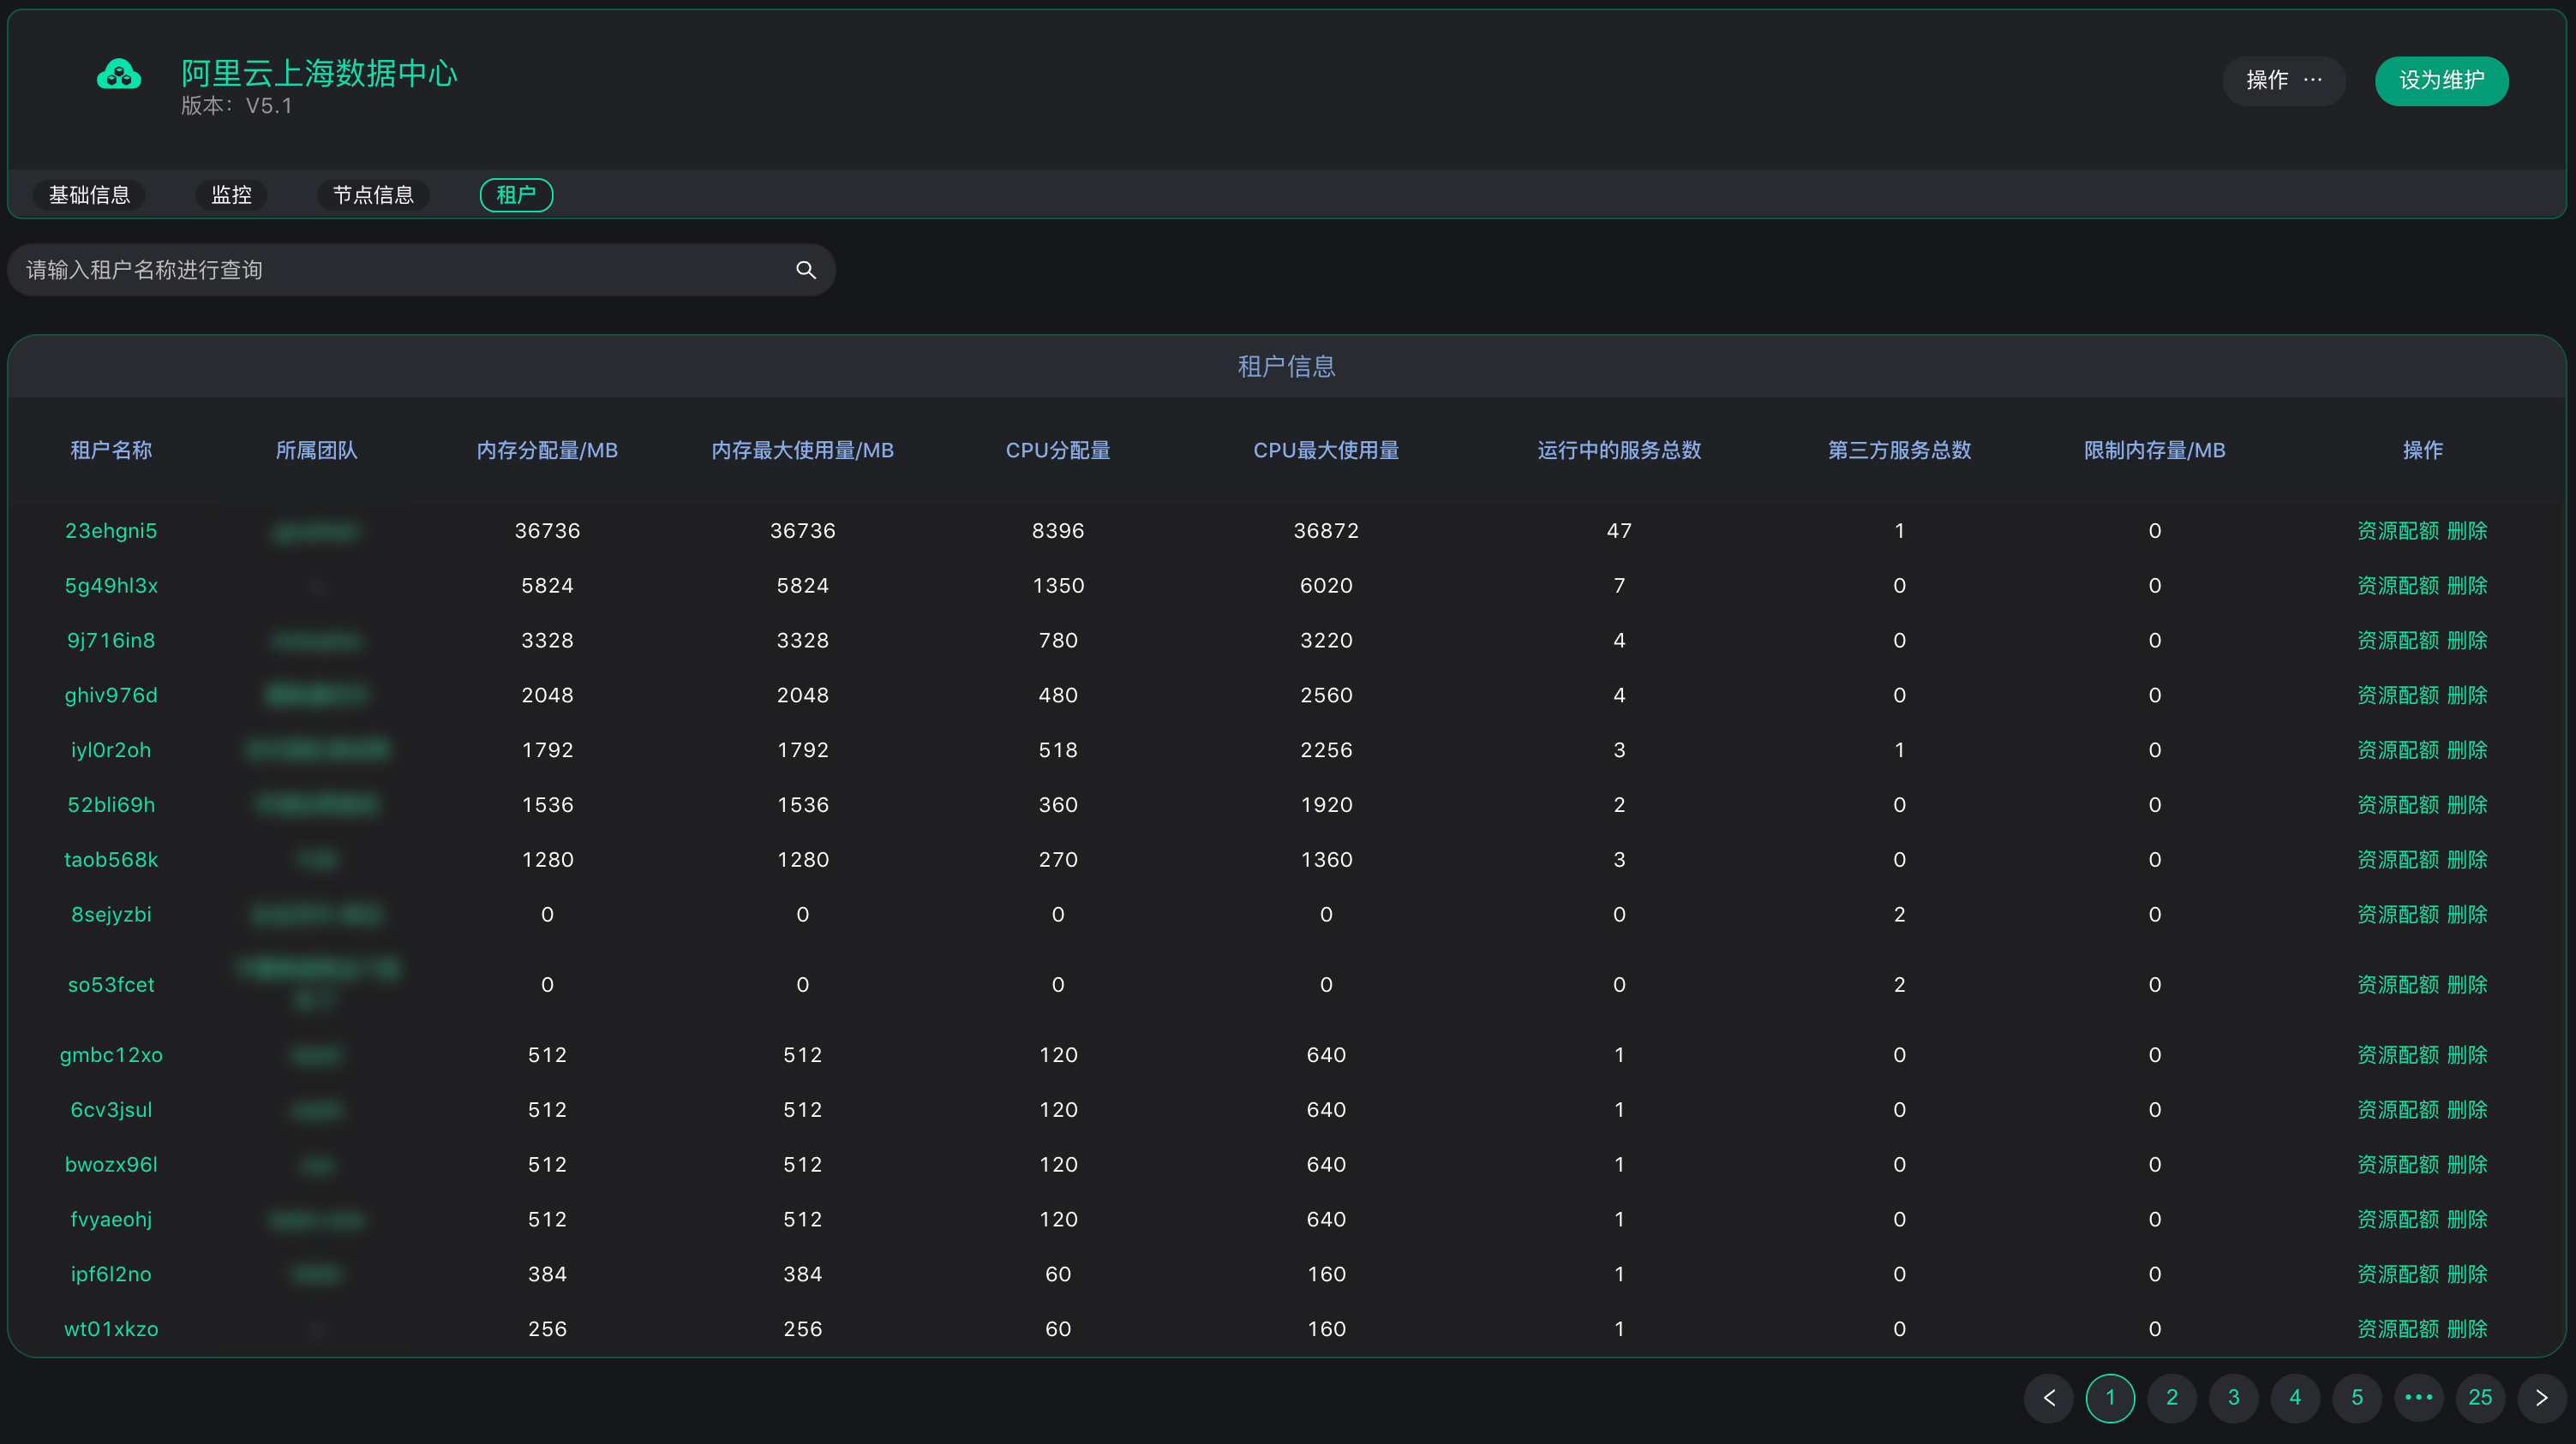Image resolution: width=2576 pixels, height=1444 pixels.
Task: Open tenant taob568k
Action: [111, 861]
